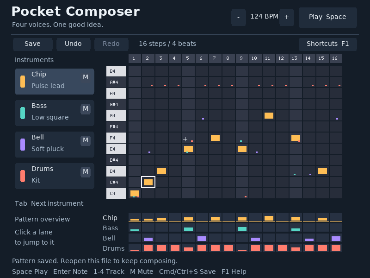Click the A#4 piano key
This screenshot has width=370, height=278.
coord(116,82)
